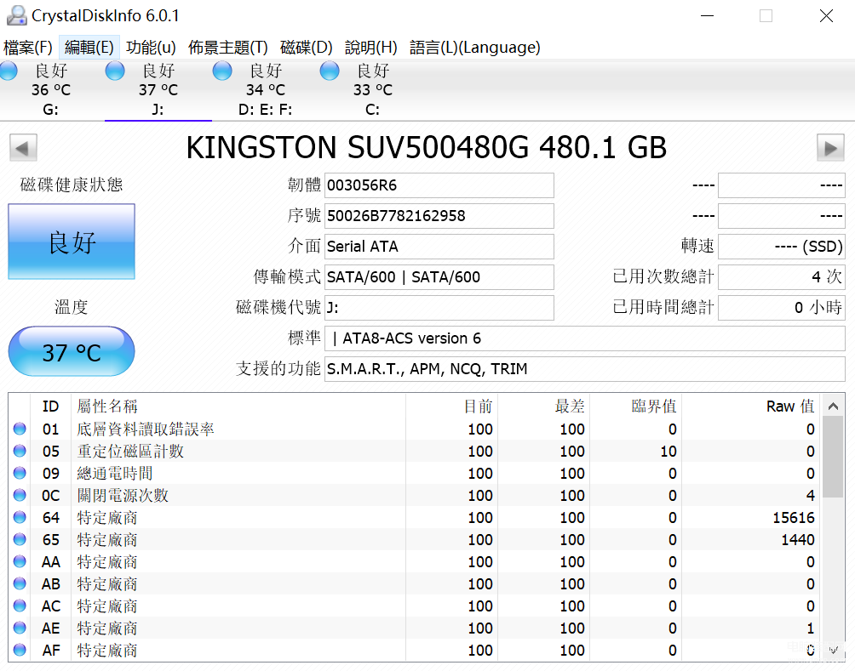Screen dimensions: 855x671
Task: Click status orb of attribute 09
Action: click(20, 473)
